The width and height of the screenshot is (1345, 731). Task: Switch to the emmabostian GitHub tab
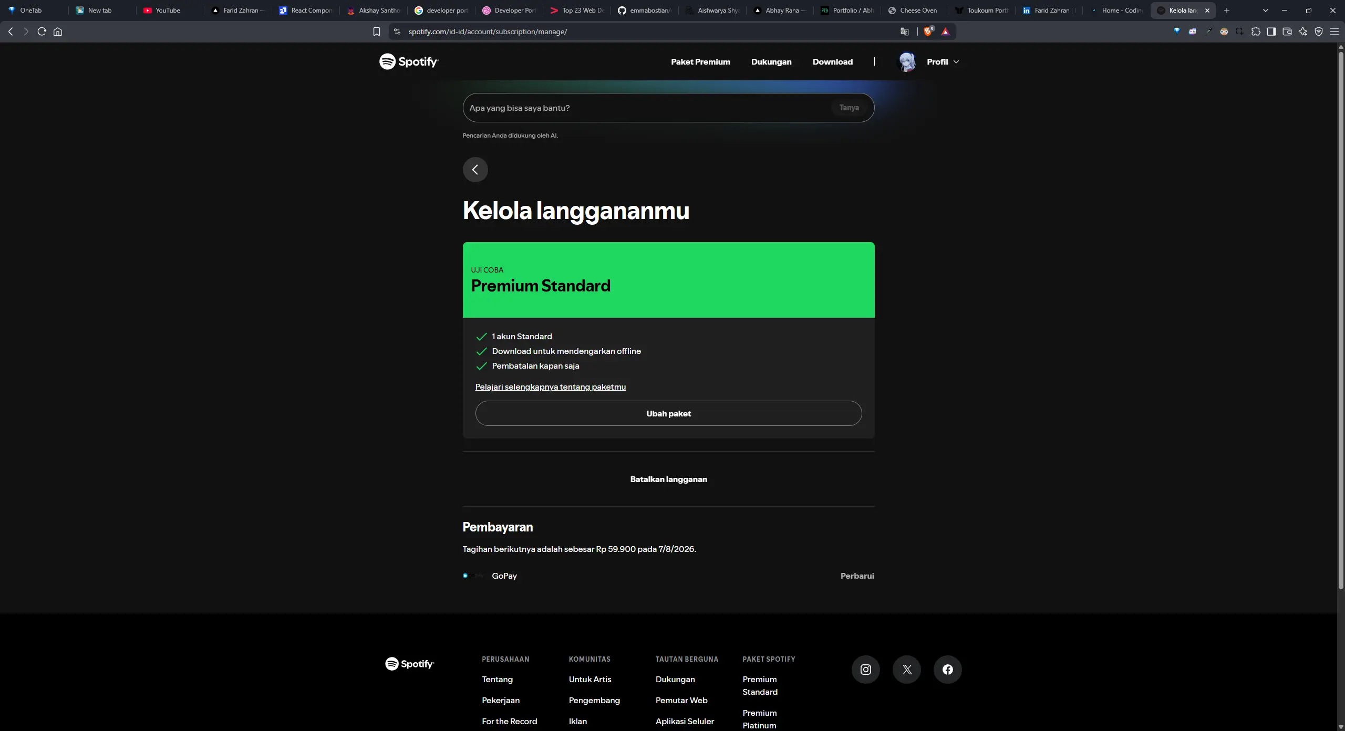[645, 11]
